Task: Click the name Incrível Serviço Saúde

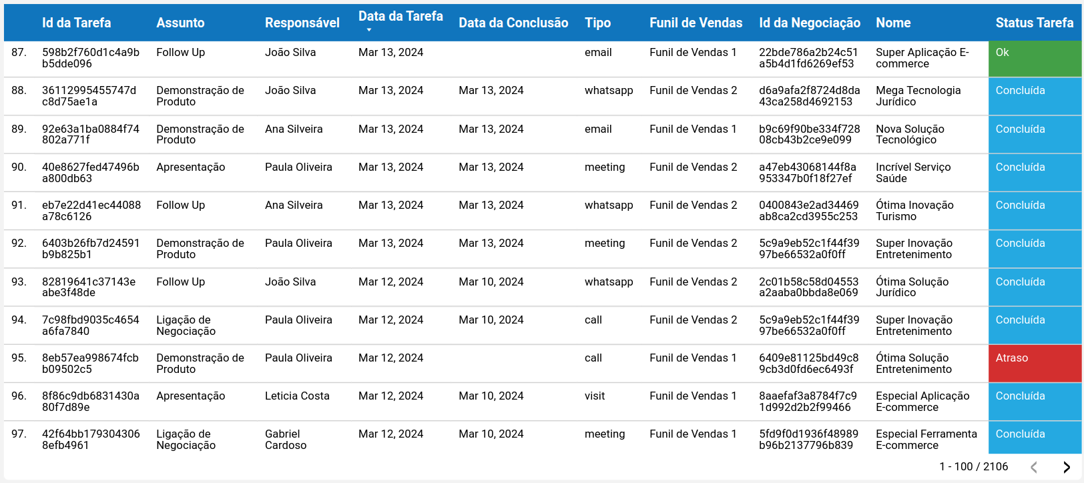Action: point(913,173)
